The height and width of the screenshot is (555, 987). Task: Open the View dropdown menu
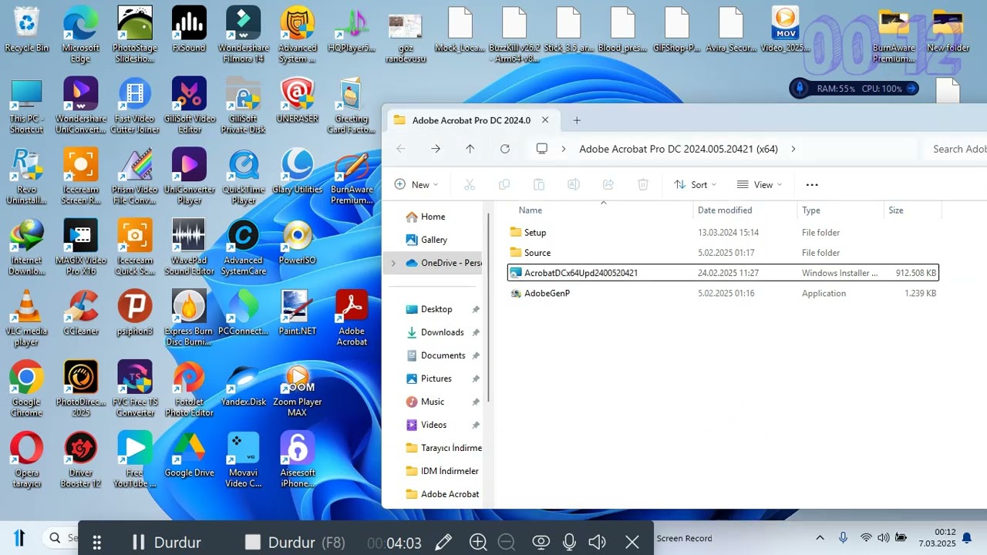(x=759, y=184)
